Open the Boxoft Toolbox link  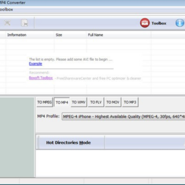[x=41, y=78]
